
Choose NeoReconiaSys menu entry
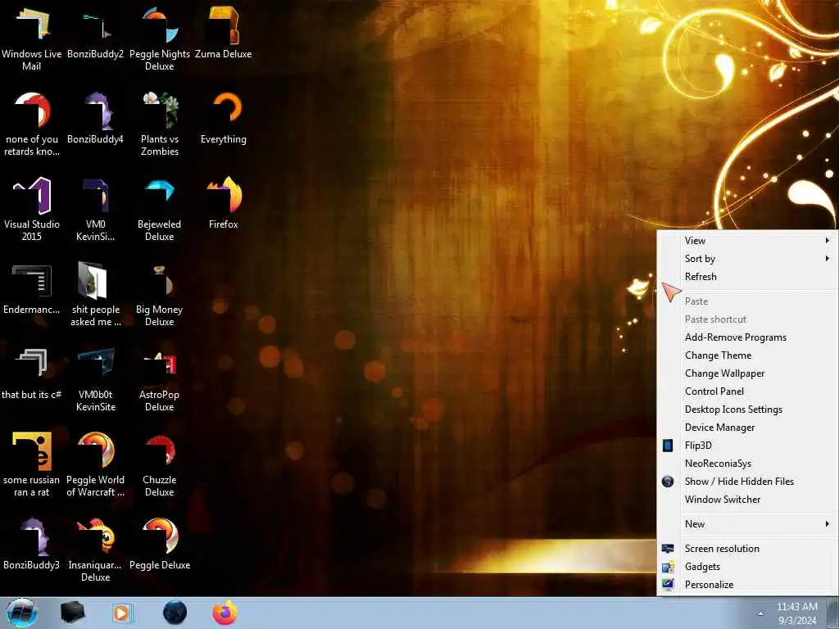point(747,464)
